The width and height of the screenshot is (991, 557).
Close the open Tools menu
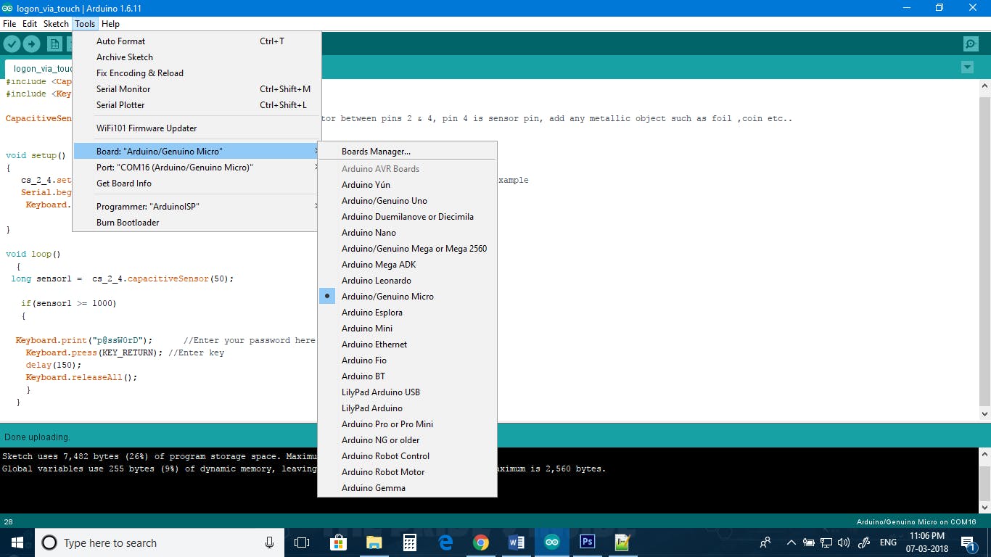tap(85, 24)
